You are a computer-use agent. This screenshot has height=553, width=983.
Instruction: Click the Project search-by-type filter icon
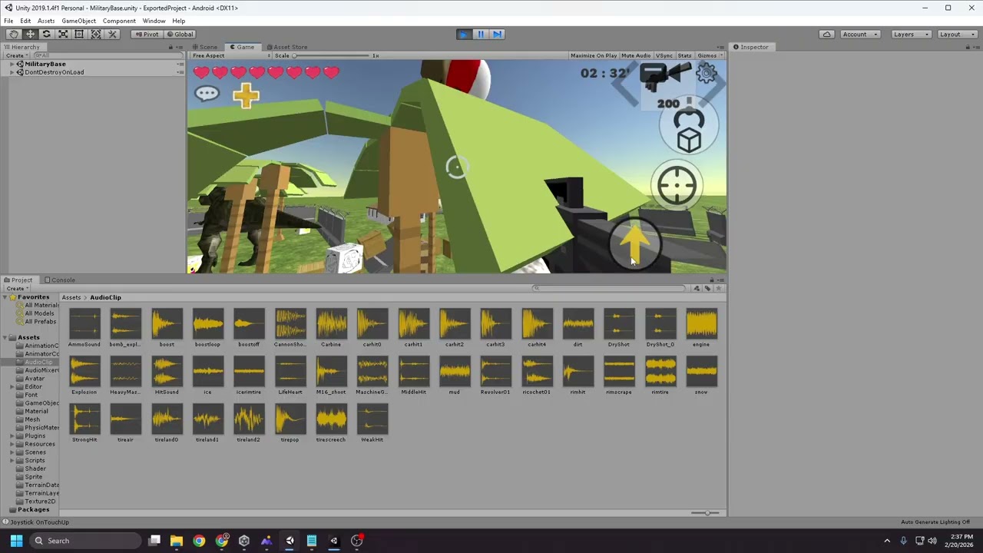pos(697,289)
